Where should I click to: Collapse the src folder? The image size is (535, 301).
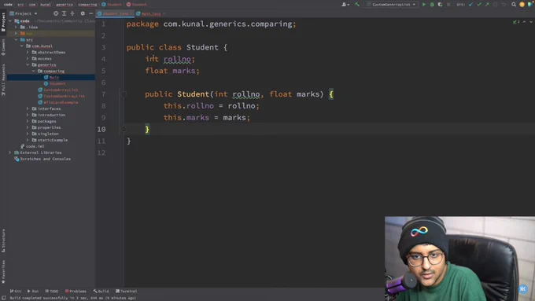[16, 39]
